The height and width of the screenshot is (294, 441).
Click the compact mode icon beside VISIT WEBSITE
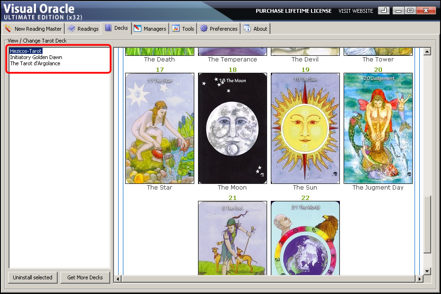click(x=384, y=11)
